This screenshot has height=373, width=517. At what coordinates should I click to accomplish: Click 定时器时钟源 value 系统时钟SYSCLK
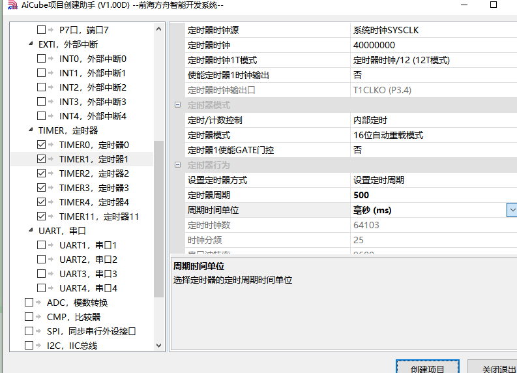point(434,31)
